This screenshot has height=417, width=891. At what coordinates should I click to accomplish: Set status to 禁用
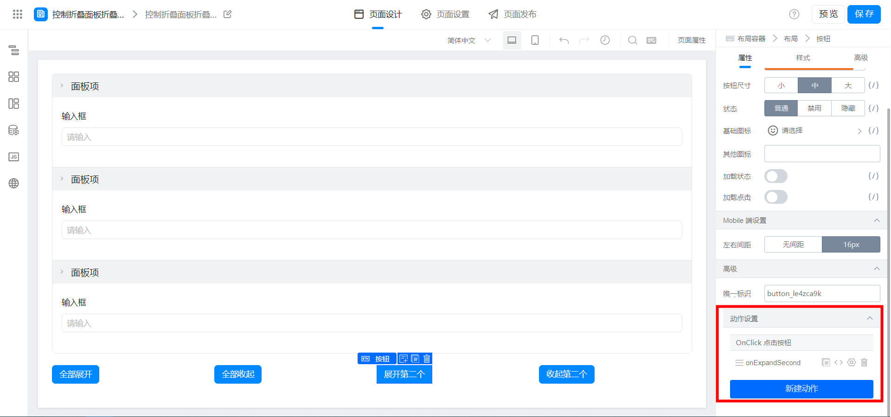pos(814,108)
